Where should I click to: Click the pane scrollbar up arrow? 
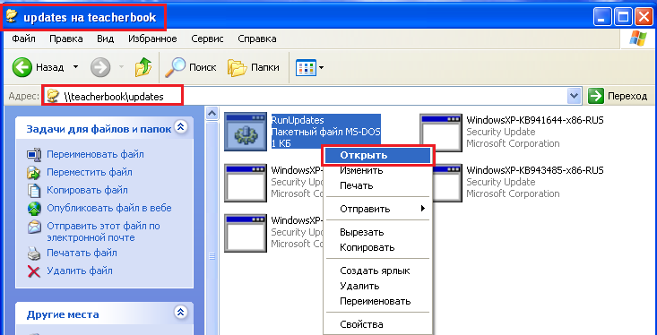(212, 113)
